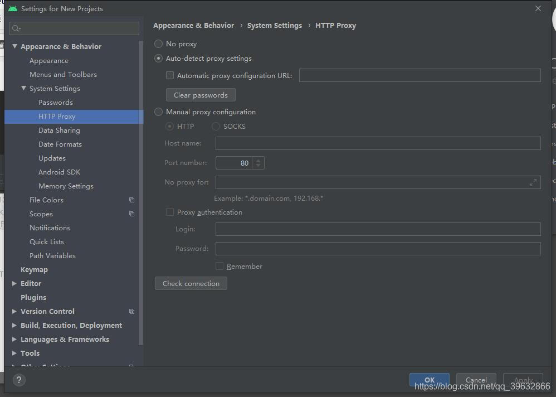Click the Login input field

click(378, 229)
